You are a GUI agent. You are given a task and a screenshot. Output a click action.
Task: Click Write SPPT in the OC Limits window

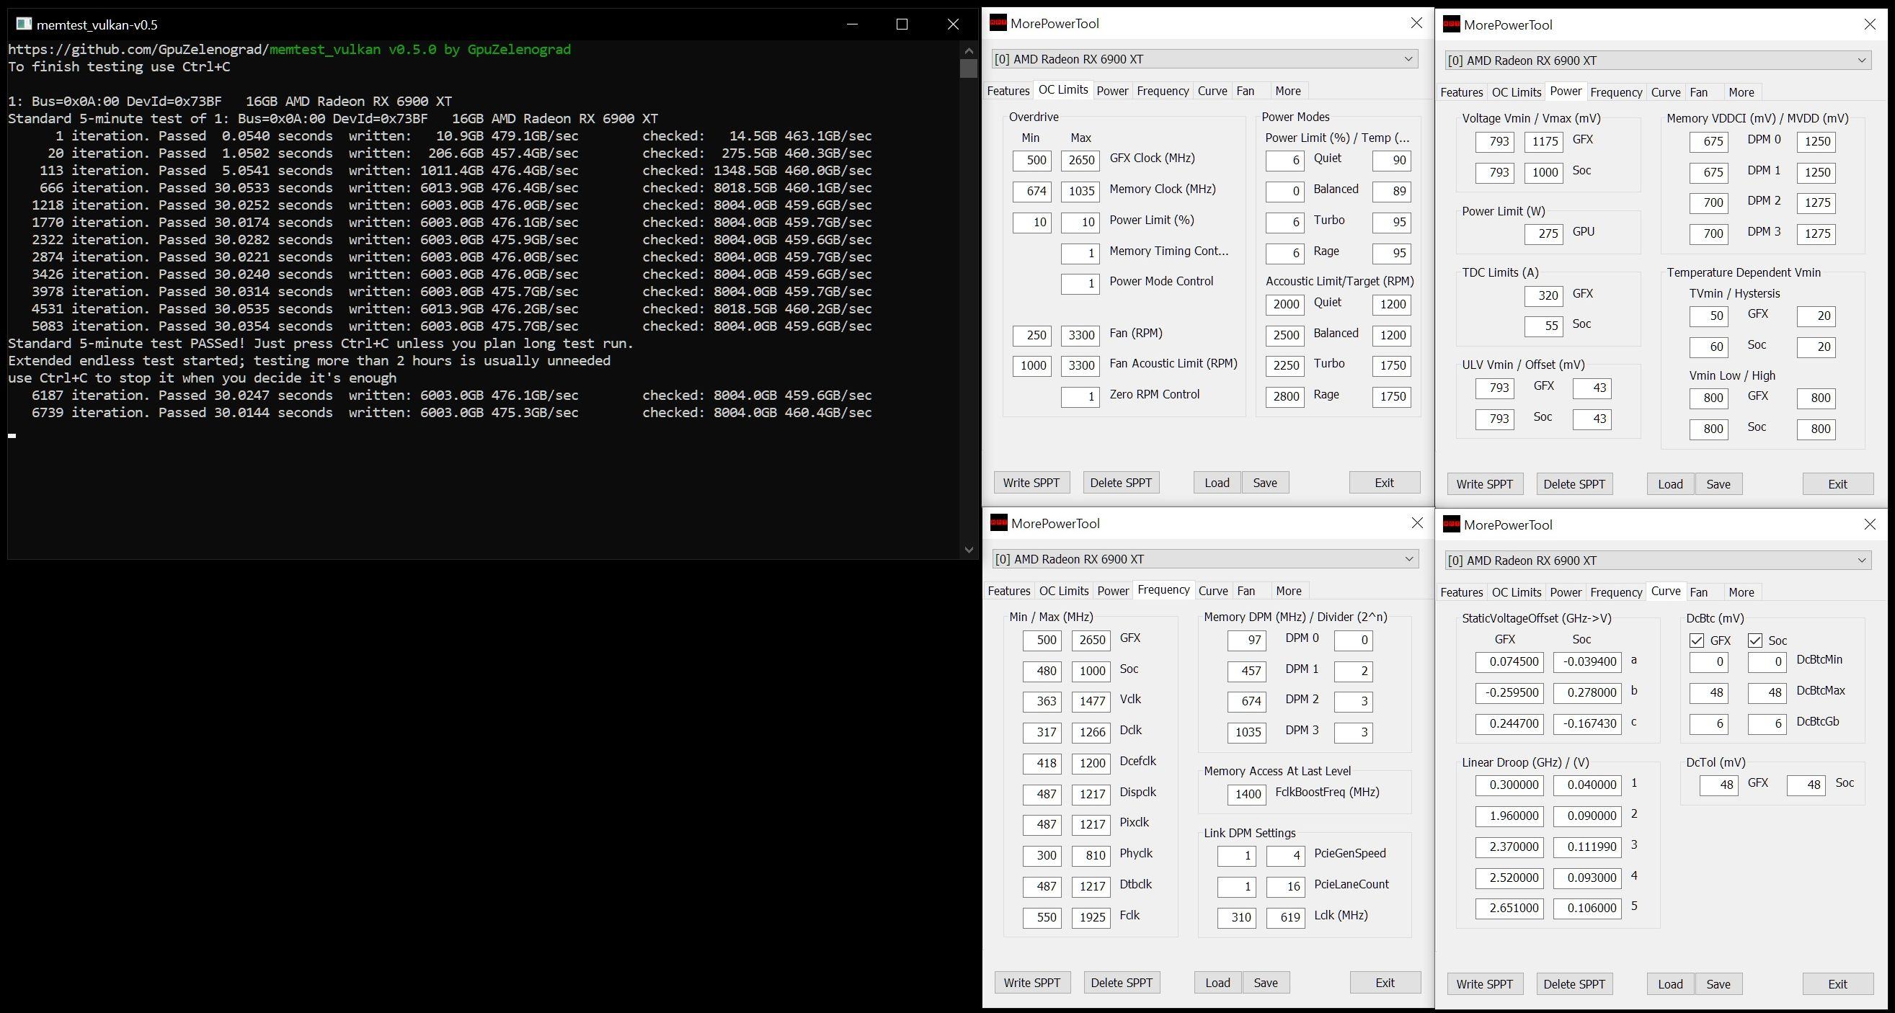click(x=1031, y=483)
